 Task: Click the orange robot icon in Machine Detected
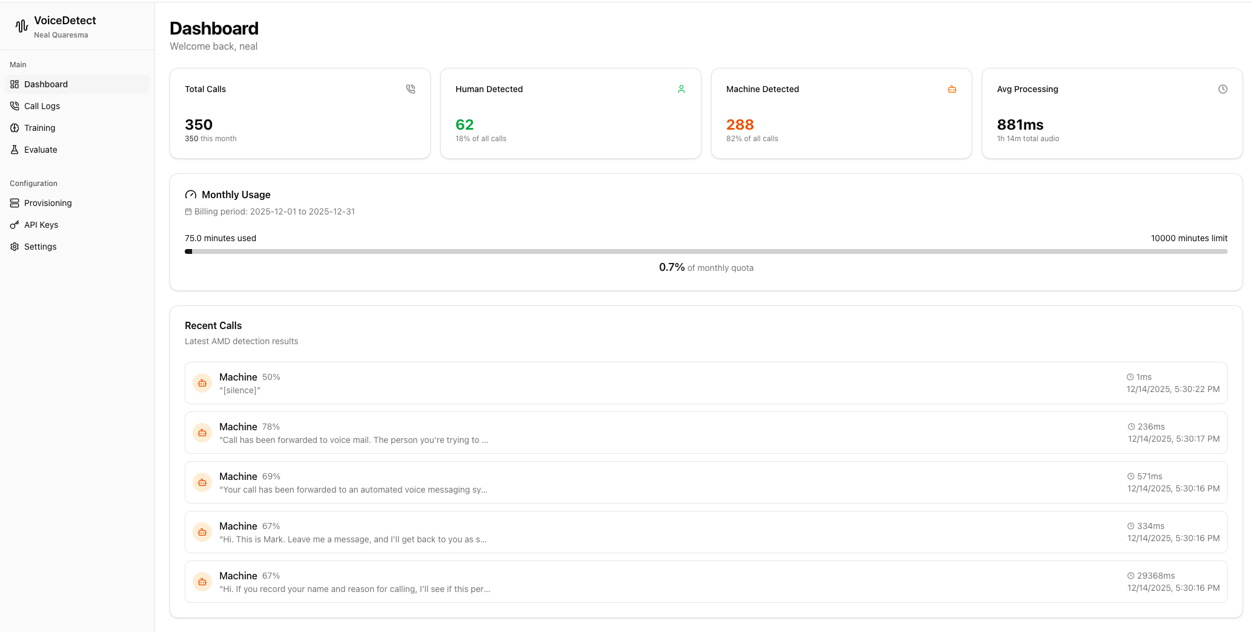pos(952,89)
